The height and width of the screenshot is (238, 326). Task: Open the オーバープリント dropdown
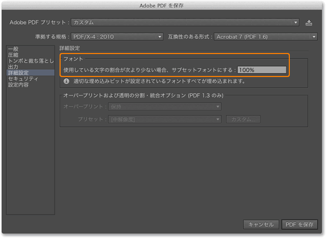pos(165,107)
